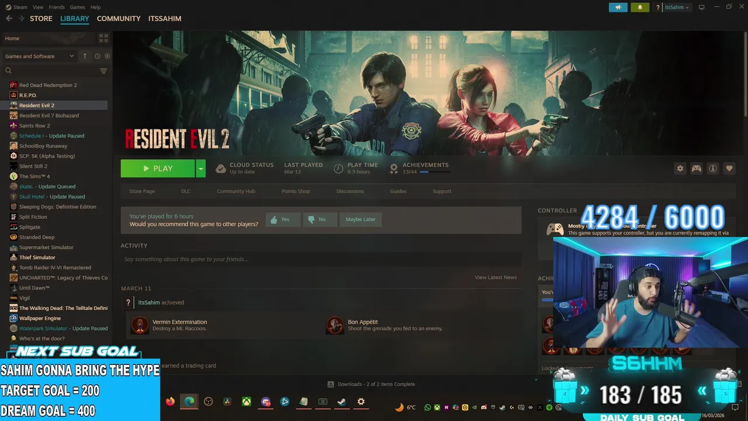
Task: Open the Store Page link
Action: click(142, 191)
